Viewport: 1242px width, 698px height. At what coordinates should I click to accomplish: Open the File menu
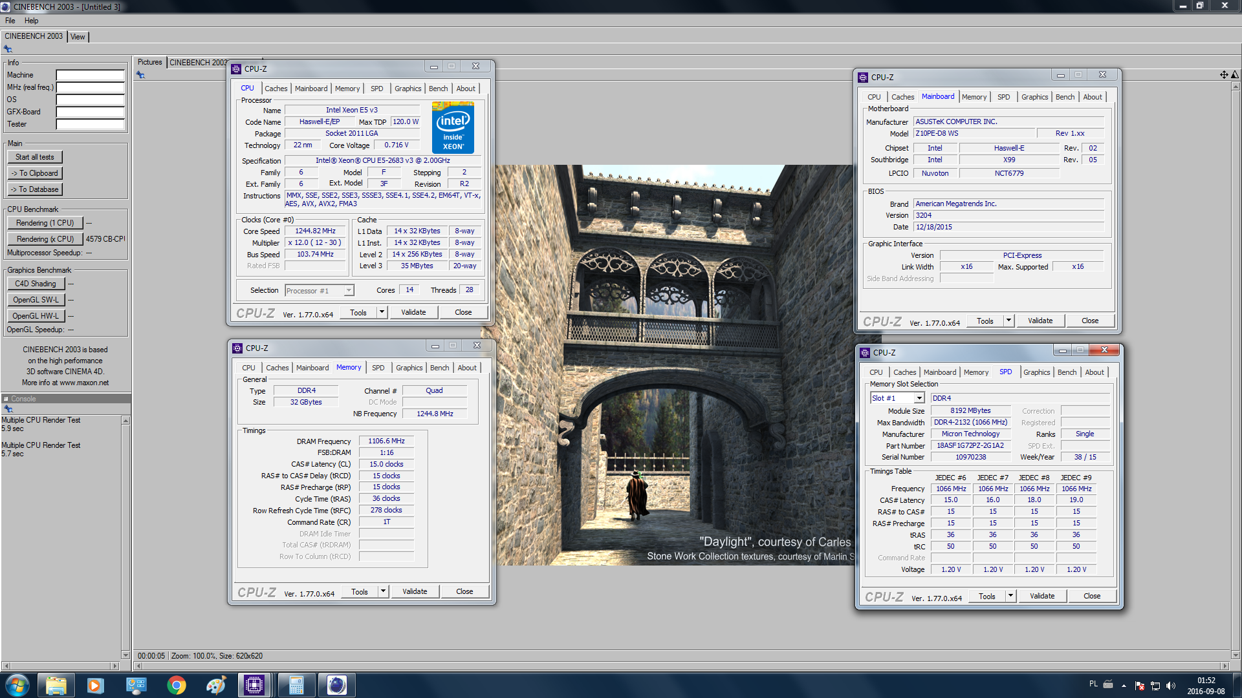(10, 21)
